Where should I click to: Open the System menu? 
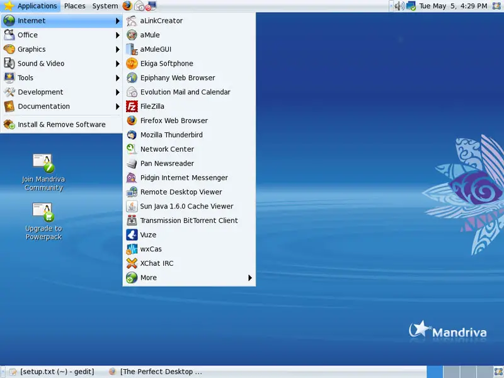(x=105, y=6)
